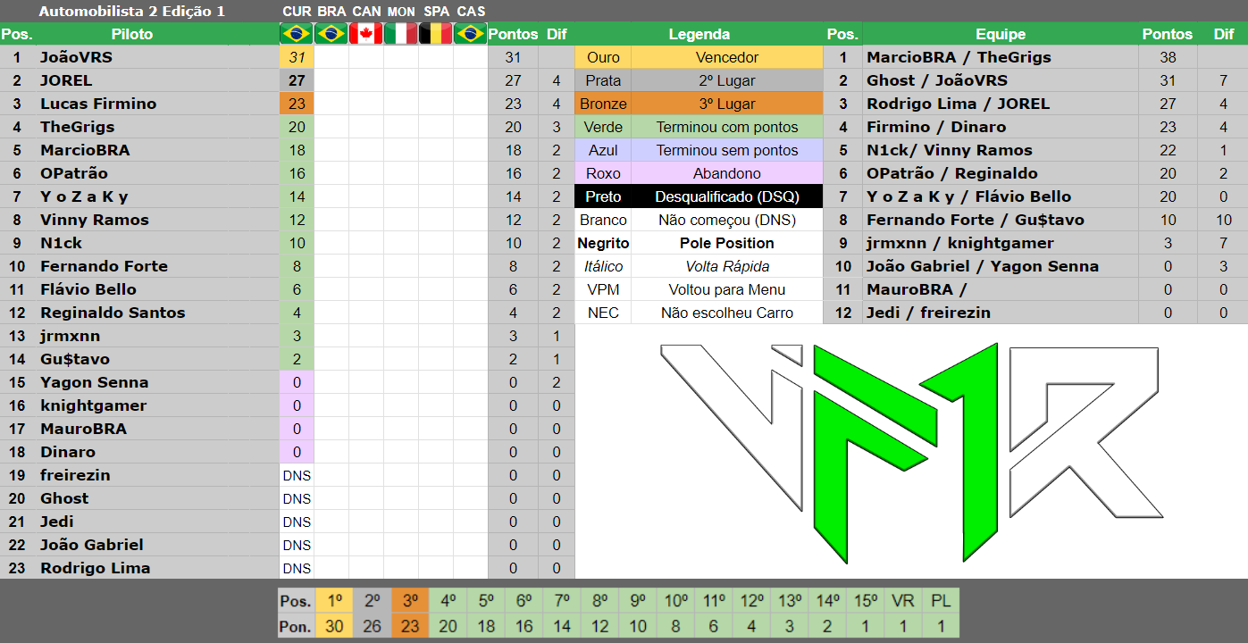The height and width of the screenshot is (643, 1248).
Task: Click the MON race abbreviation
Action: (x=401, y=12)
